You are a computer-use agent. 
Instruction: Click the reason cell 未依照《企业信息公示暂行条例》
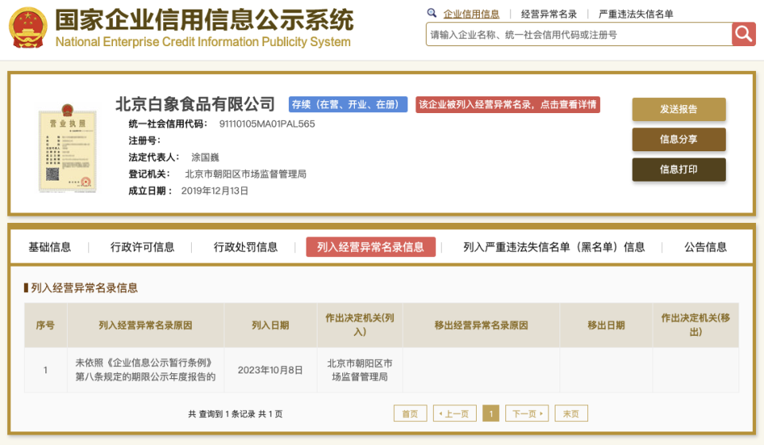pyautogui.click(x=146, y=369)
